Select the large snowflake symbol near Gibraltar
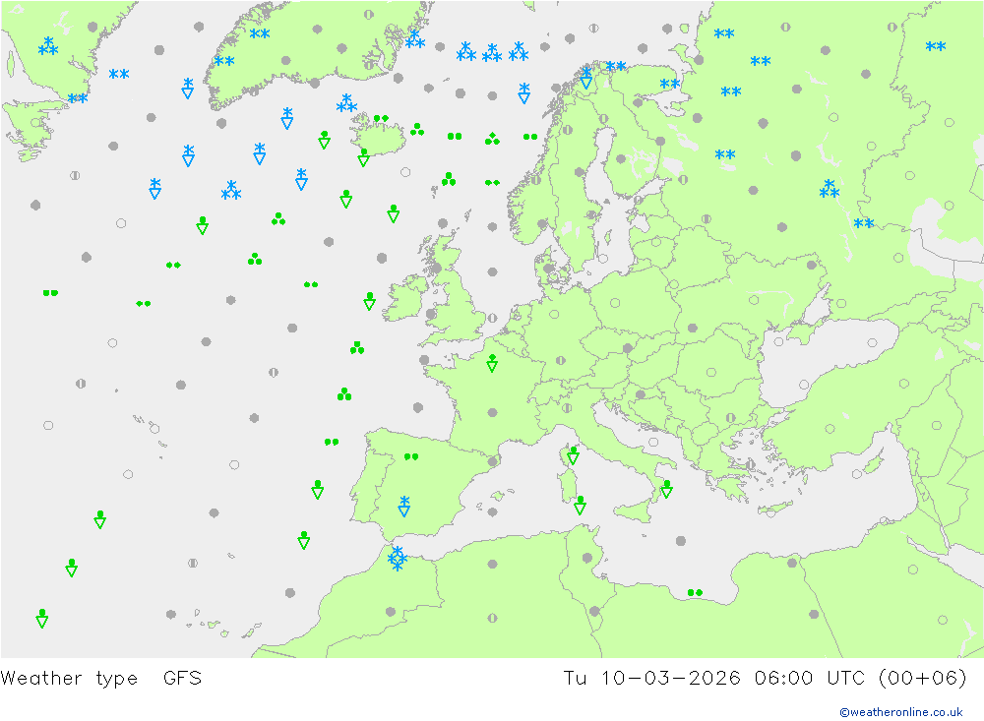This screenshot has height=721, width=984. click(x=397, y=558)
